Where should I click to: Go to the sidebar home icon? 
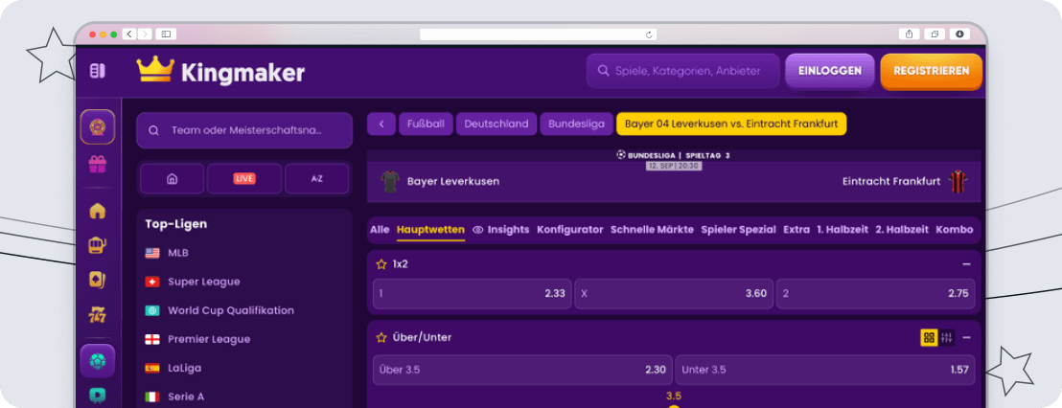98,211
